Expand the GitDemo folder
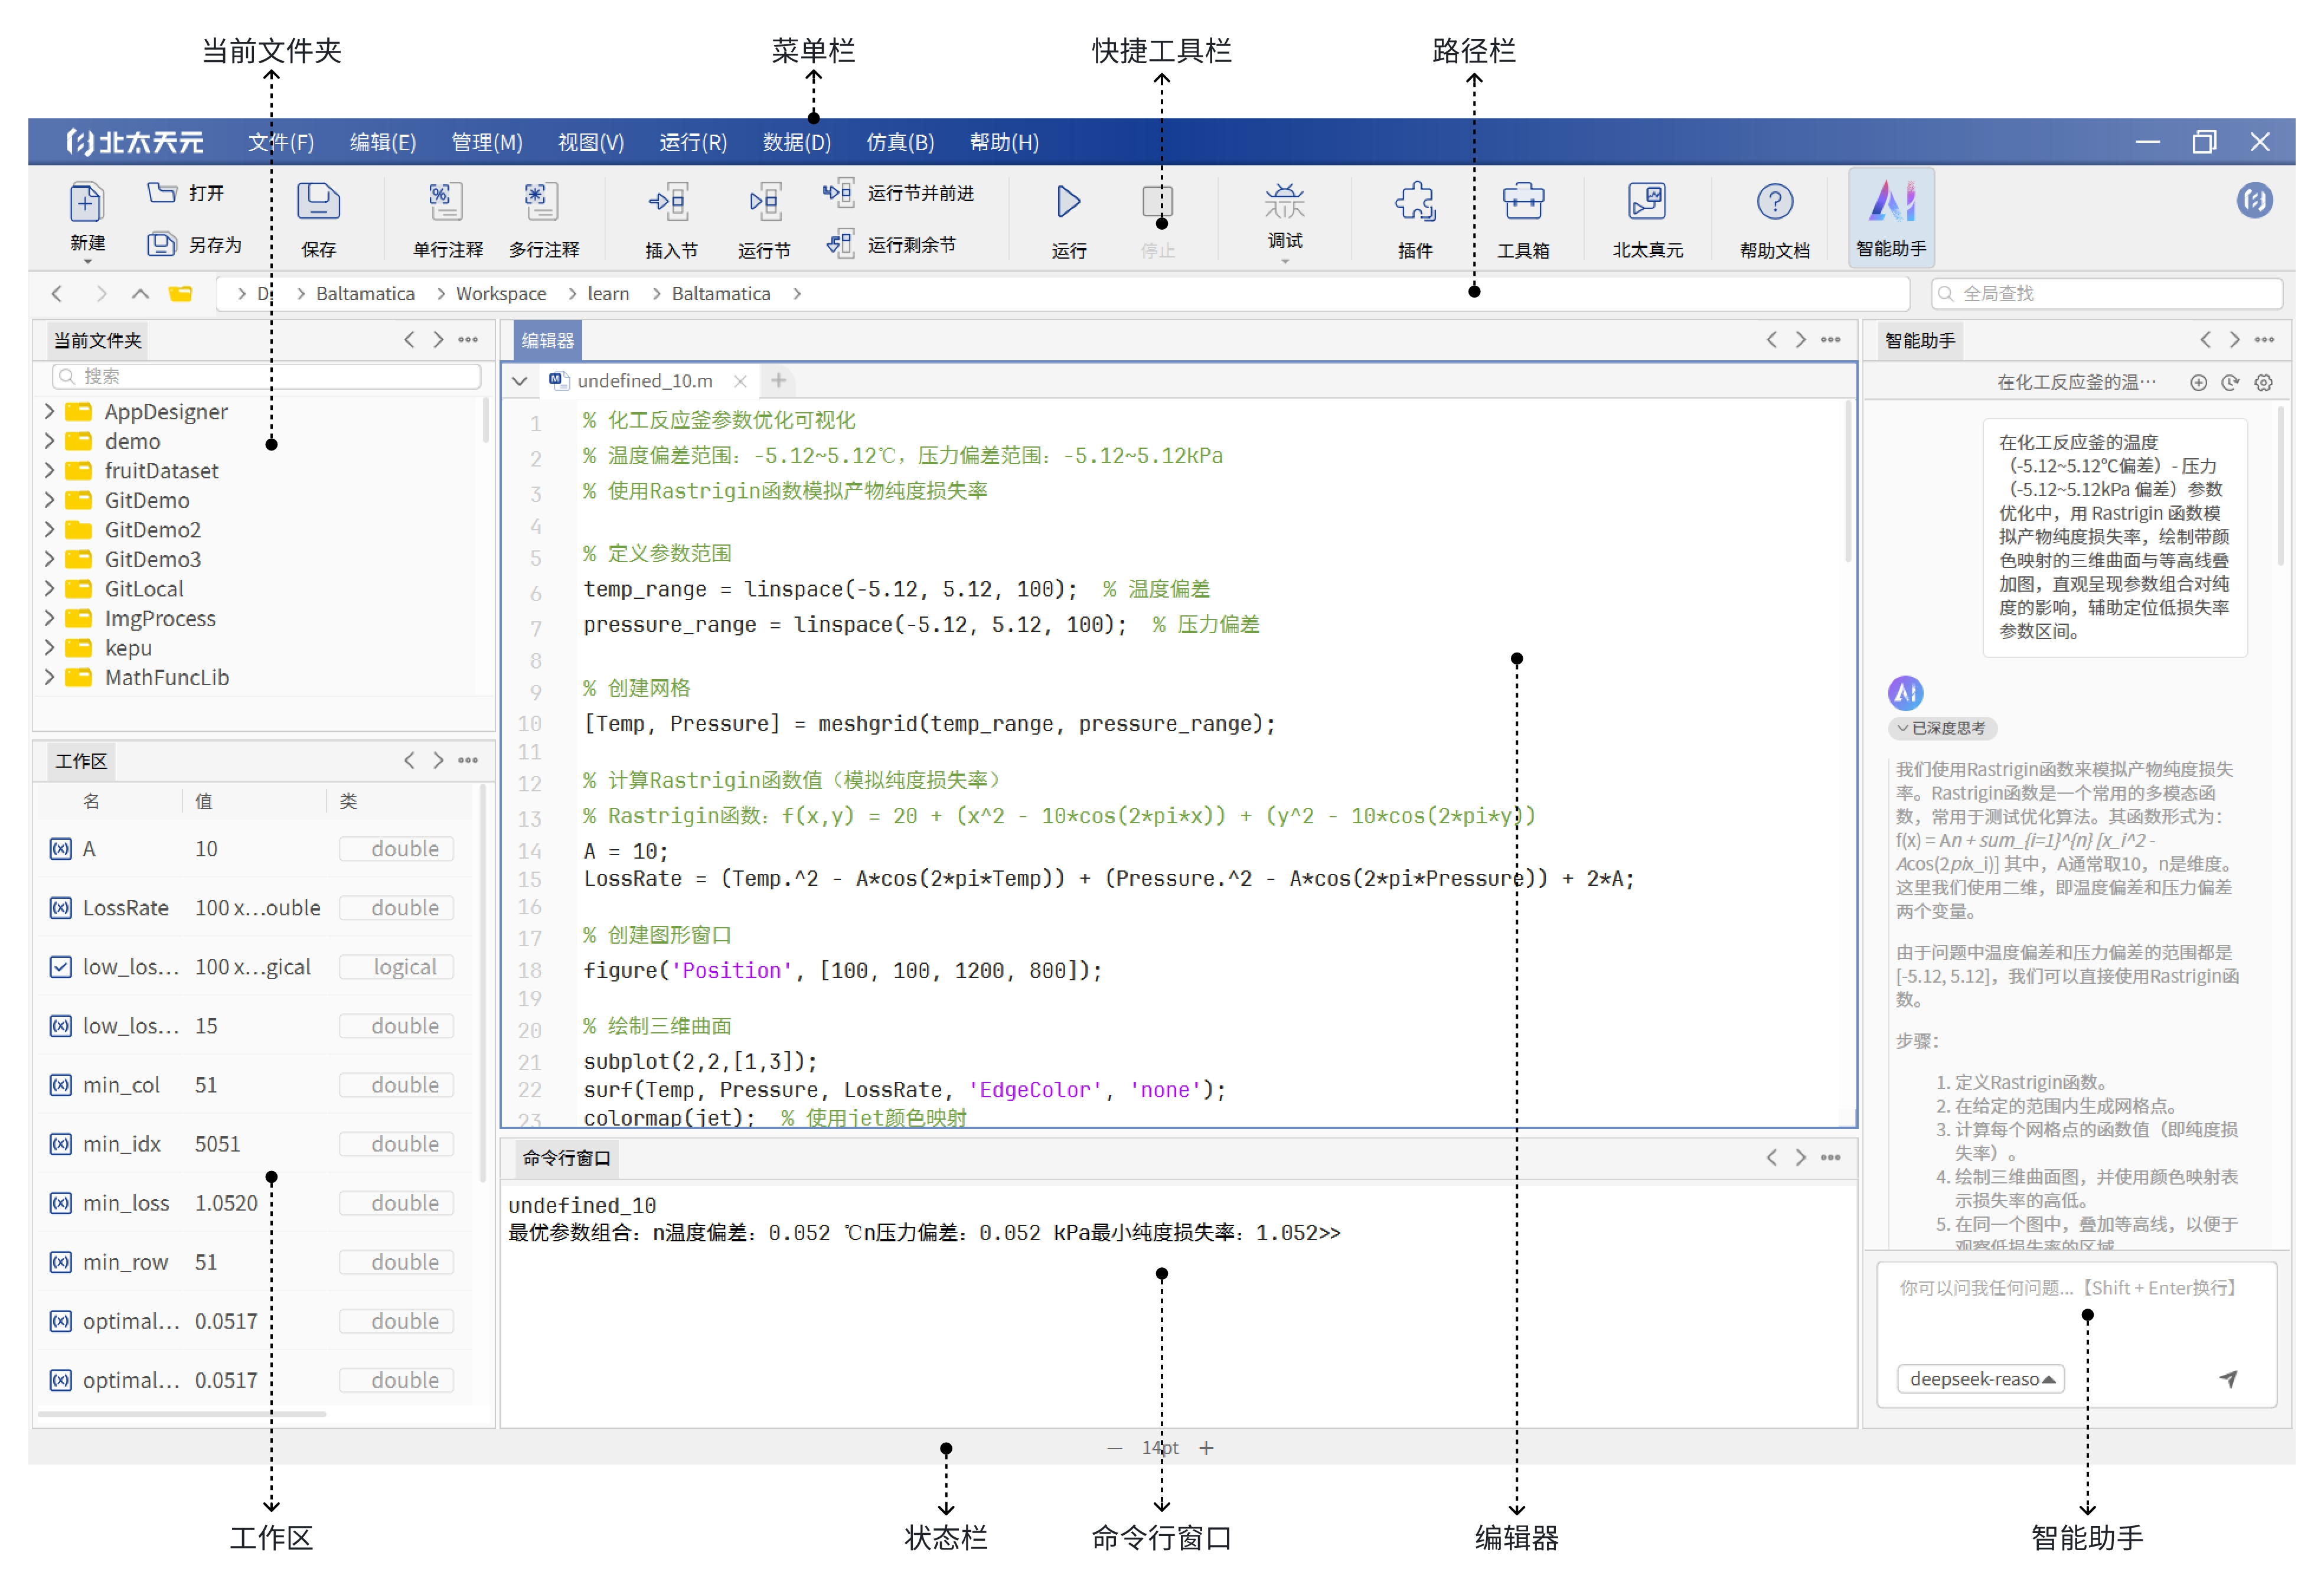Image resolution: width=2324 pixels, height=1585 pixels. point(49,500)
